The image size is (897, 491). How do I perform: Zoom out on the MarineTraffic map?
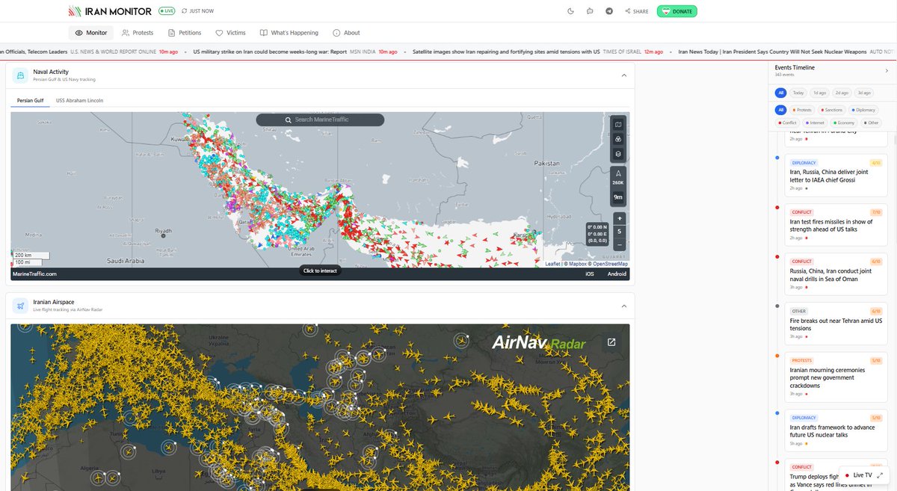coord(618,244)
